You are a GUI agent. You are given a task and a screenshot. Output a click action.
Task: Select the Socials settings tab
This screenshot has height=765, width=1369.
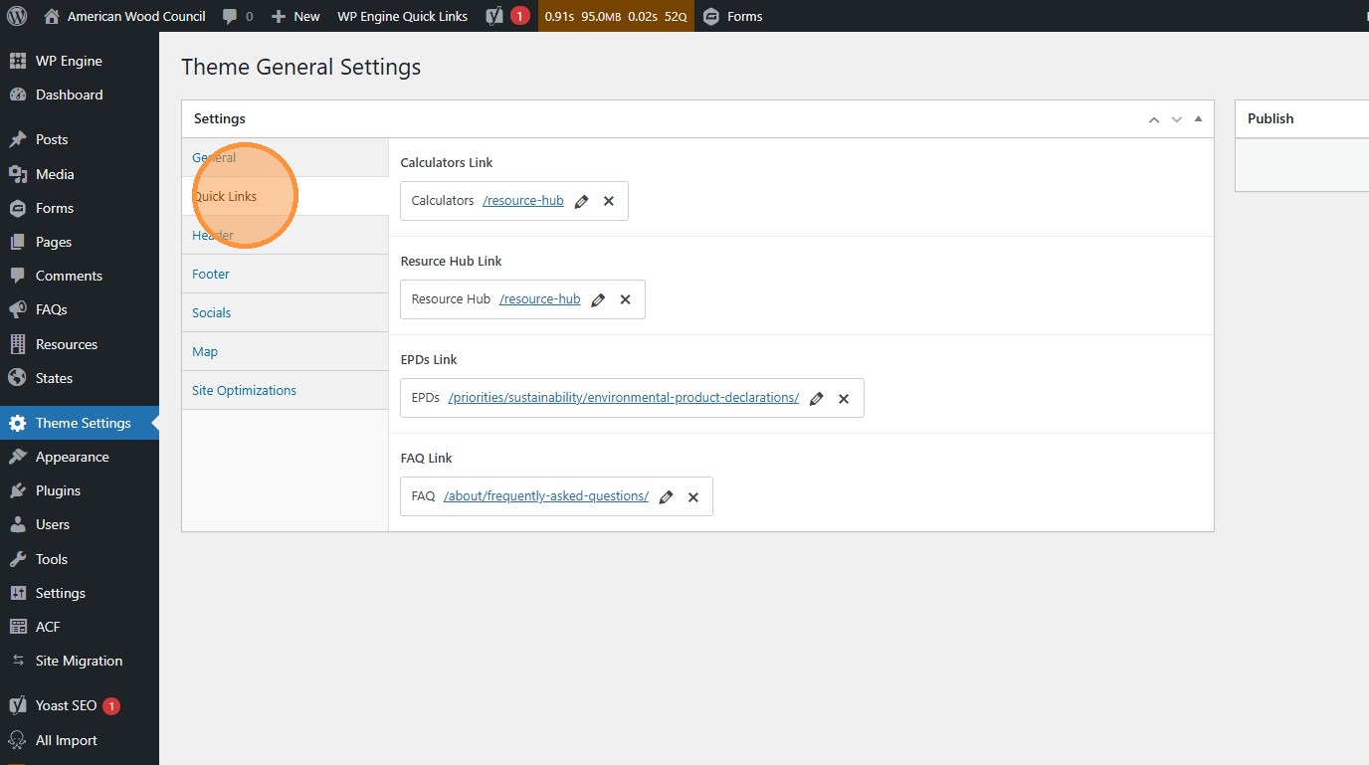pos(211,312)
